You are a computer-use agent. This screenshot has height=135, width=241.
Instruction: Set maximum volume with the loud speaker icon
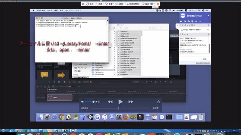coord(98,102)
